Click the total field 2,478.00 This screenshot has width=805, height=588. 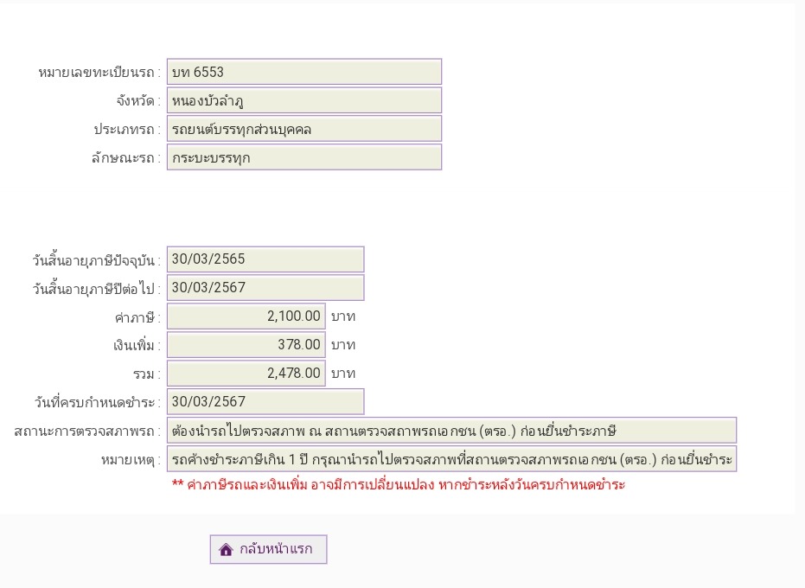[246, 374]
